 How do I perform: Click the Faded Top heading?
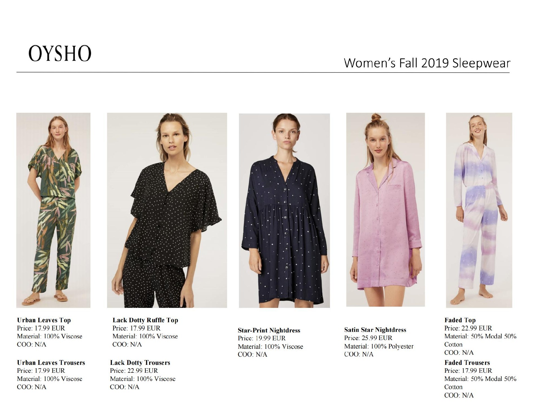[460, 320]
